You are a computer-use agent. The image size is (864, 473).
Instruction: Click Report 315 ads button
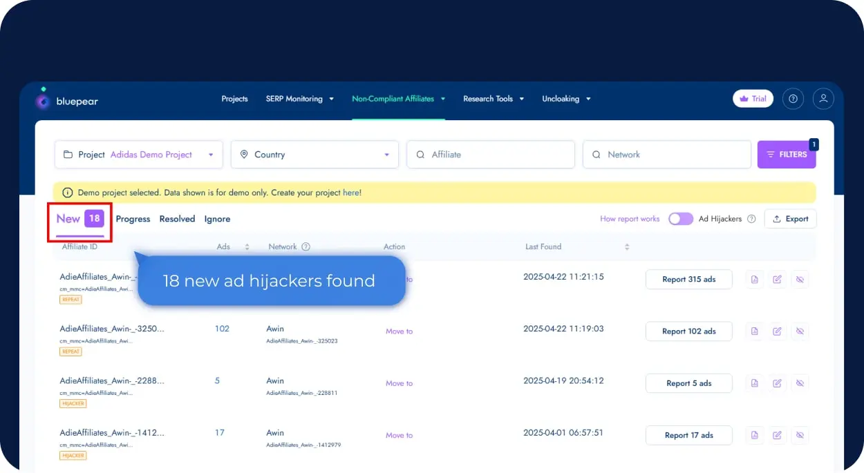pyautogui.click(x=688, y=280)
